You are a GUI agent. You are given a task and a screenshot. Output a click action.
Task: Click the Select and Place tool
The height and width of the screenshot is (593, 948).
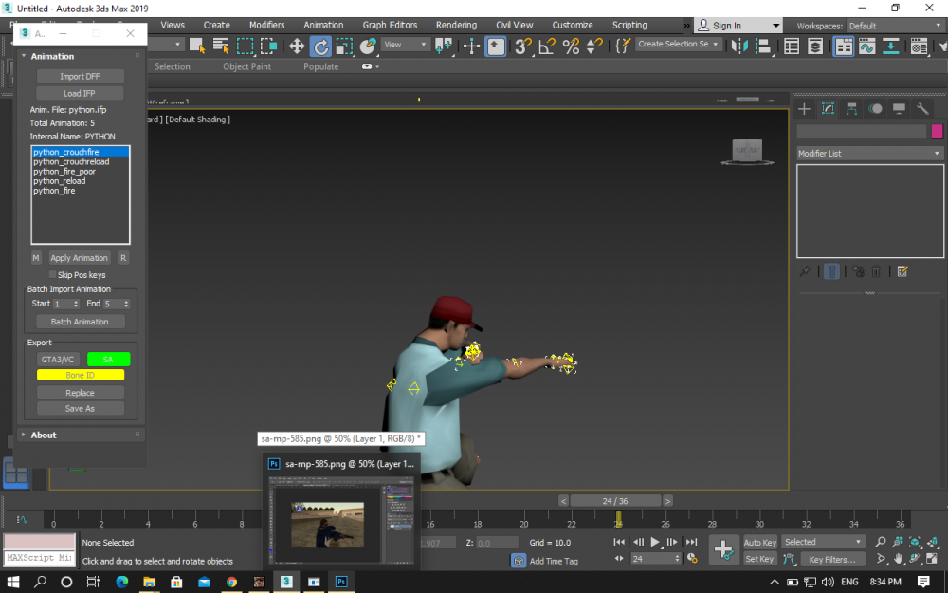coord(368,46)
